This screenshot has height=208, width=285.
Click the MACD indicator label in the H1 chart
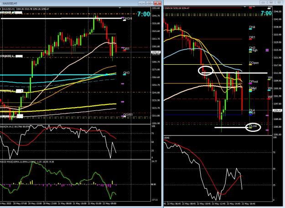(x=27, y=161)
